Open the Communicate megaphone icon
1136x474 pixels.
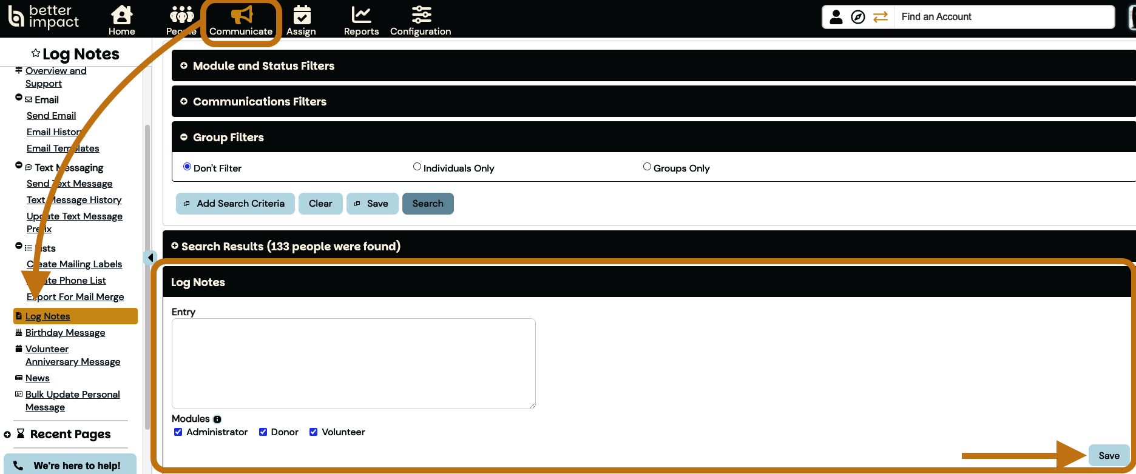coord(241,15)
